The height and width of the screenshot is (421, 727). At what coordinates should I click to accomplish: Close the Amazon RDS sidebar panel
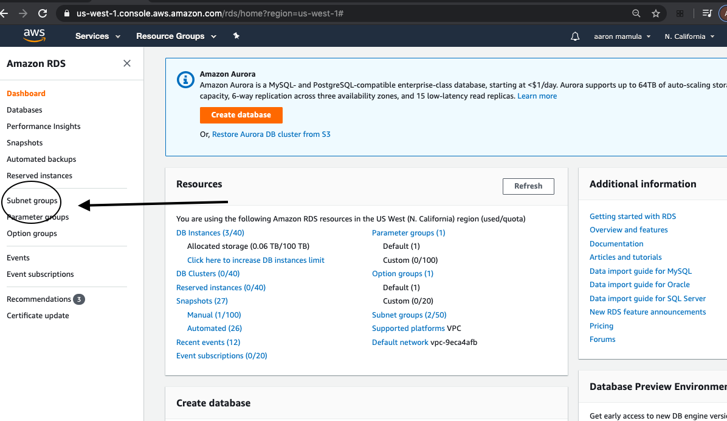pos(127,63)
